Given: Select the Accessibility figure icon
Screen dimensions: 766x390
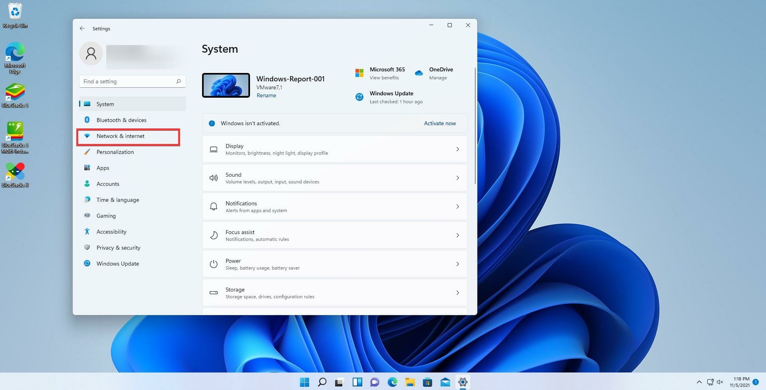Looking at the screenshot, I should [87, 232].
